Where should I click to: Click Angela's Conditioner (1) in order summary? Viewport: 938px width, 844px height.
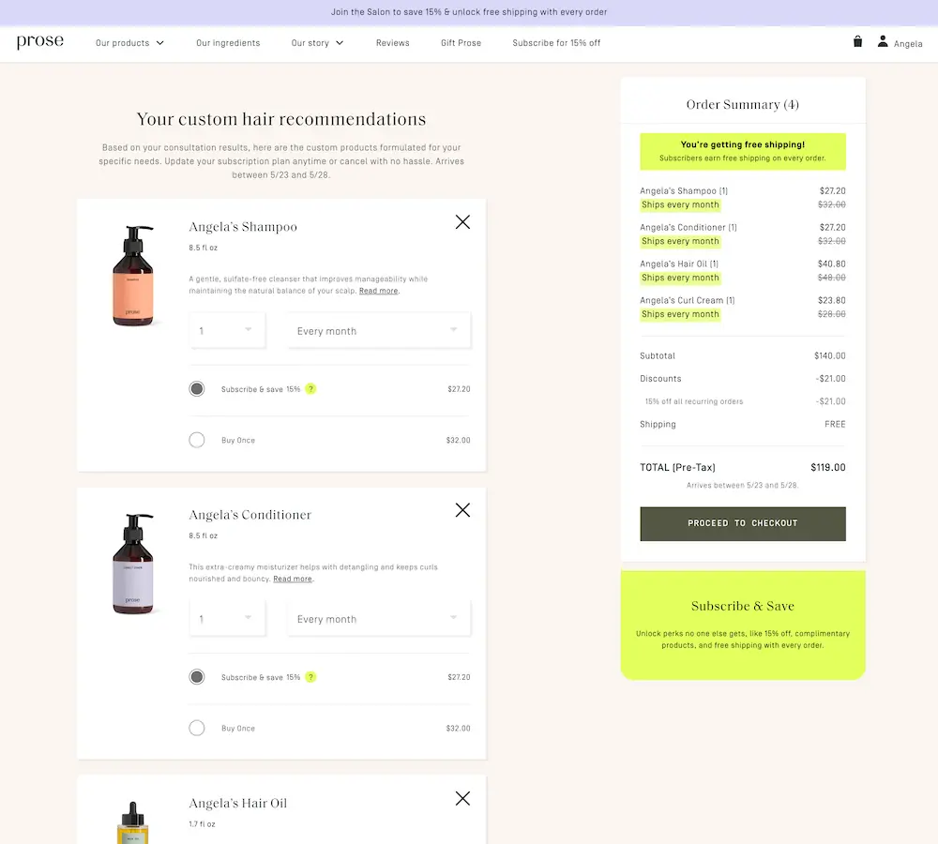point(688,227)
